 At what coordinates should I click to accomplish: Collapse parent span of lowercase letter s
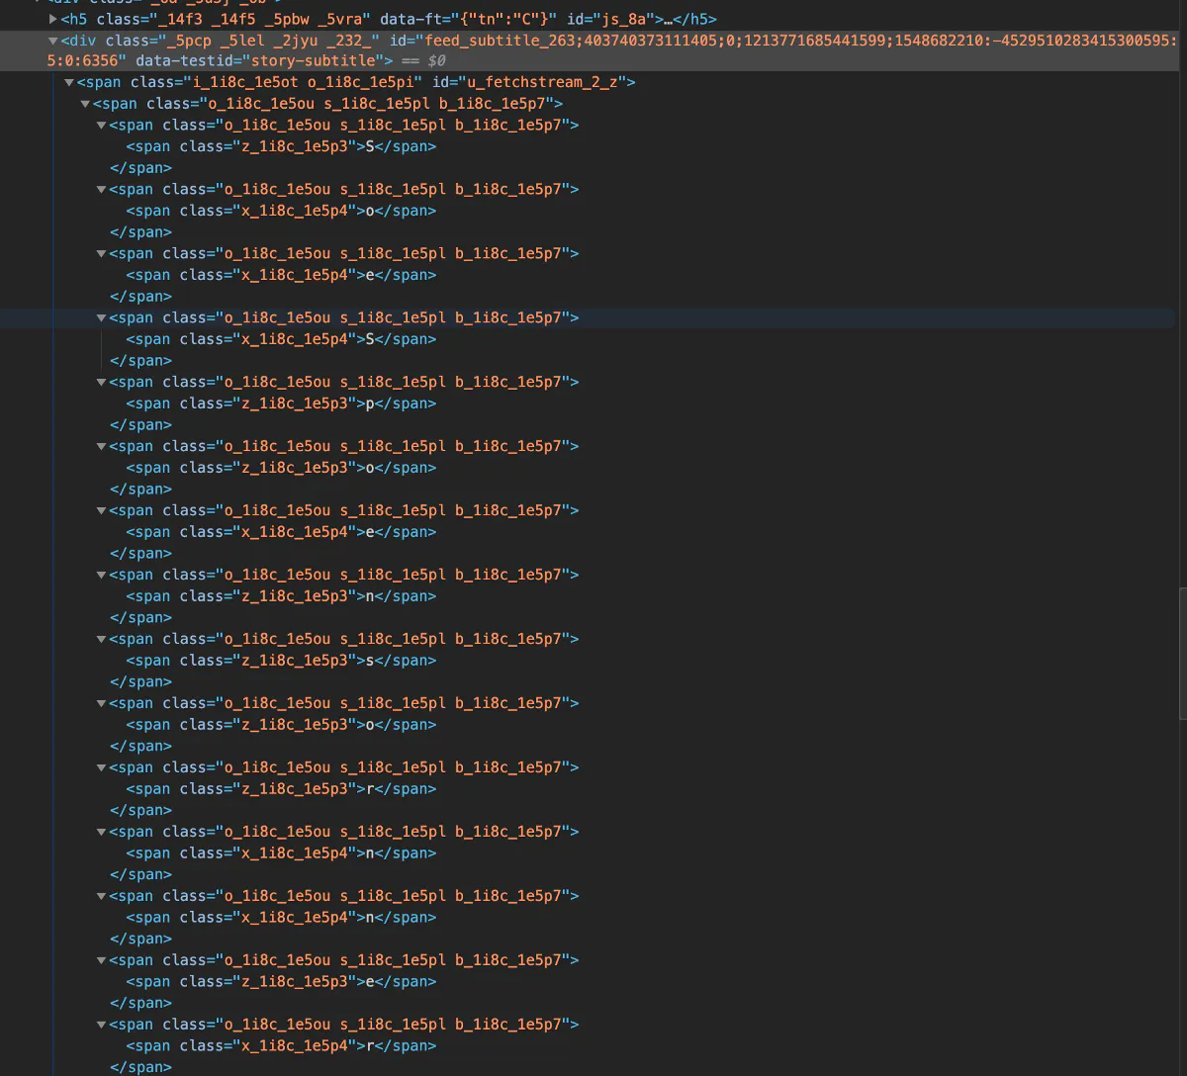[101, 640]
